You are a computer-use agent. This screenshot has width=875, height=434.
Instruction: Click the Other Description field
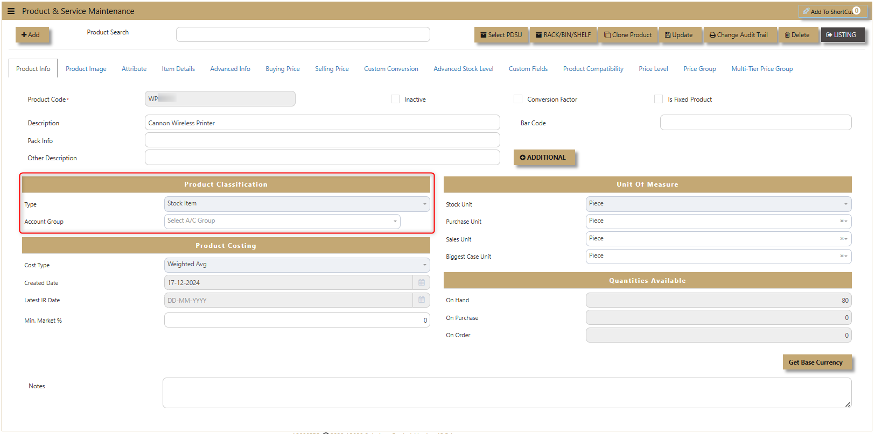[x=322, y=158]
